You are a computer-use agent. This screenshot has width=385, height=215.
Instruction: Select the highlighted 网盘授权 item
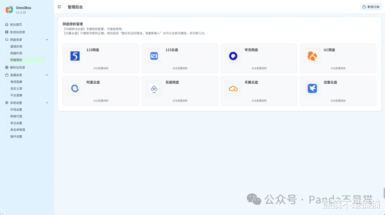[27, 60]
